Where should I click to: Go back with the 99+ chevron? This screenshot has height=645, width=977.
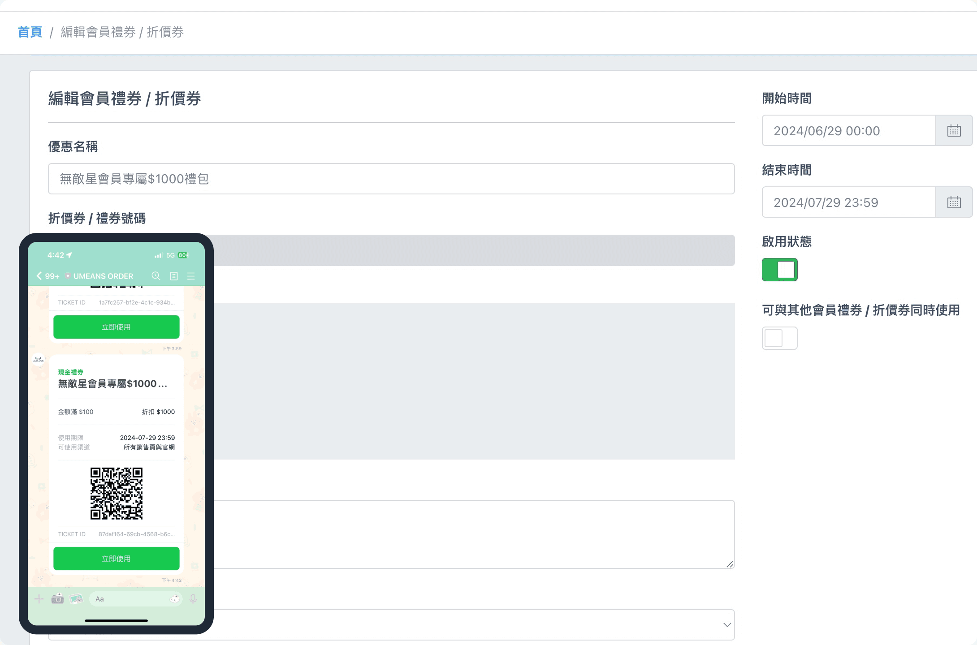[39, 276]
